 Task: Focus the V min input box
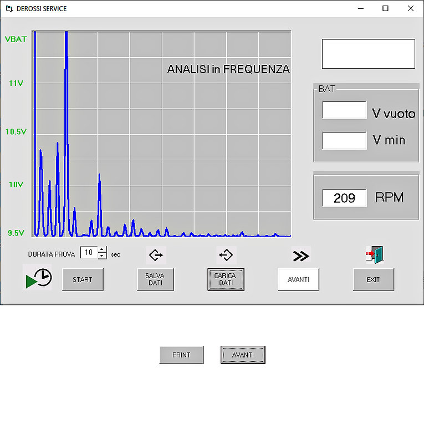click(x=344, y=140)
